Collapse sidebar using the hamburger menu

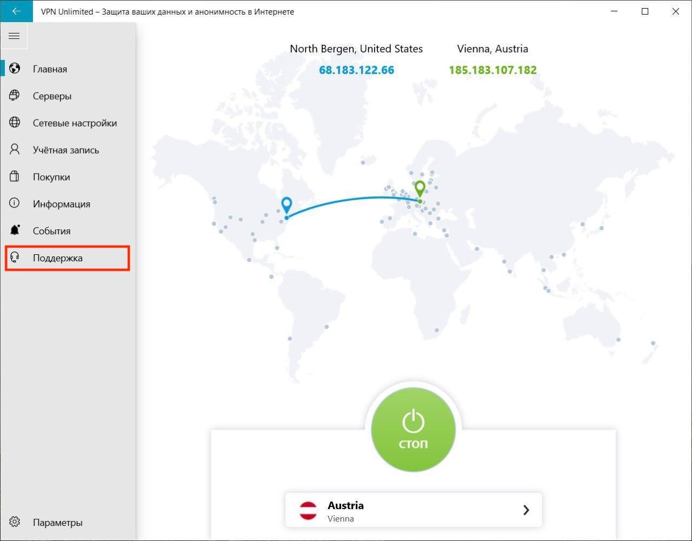[x=14, y=36]
